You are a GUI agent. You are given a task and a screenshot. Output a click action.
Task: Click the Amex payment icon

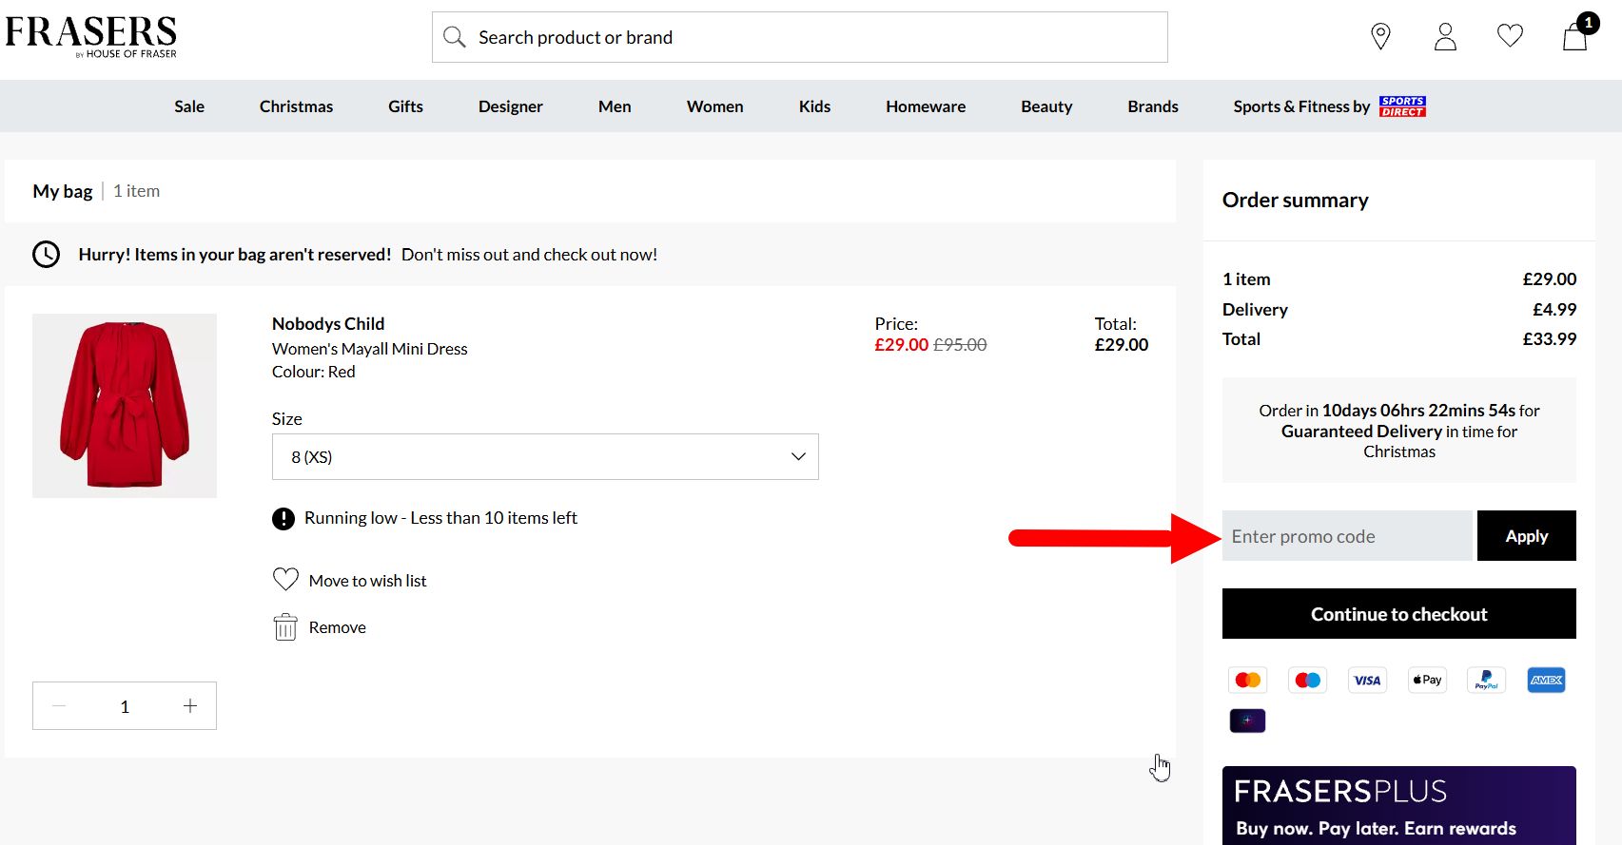[1547, 680]
